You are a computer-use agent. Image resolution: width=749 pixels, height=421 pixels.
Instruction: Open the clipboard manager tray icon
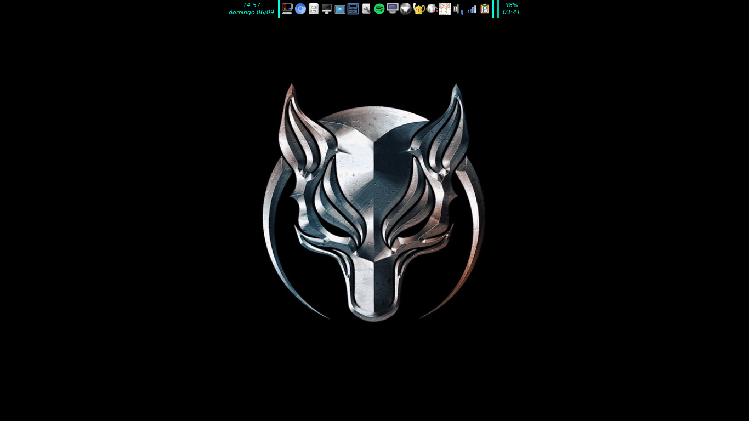485,9
